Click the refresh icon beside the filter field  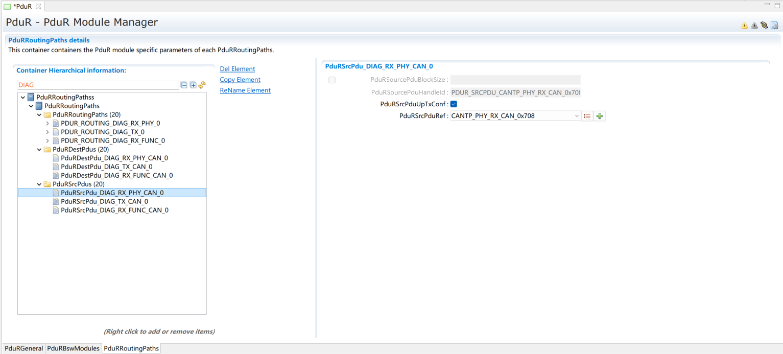[x=202, y=85]
